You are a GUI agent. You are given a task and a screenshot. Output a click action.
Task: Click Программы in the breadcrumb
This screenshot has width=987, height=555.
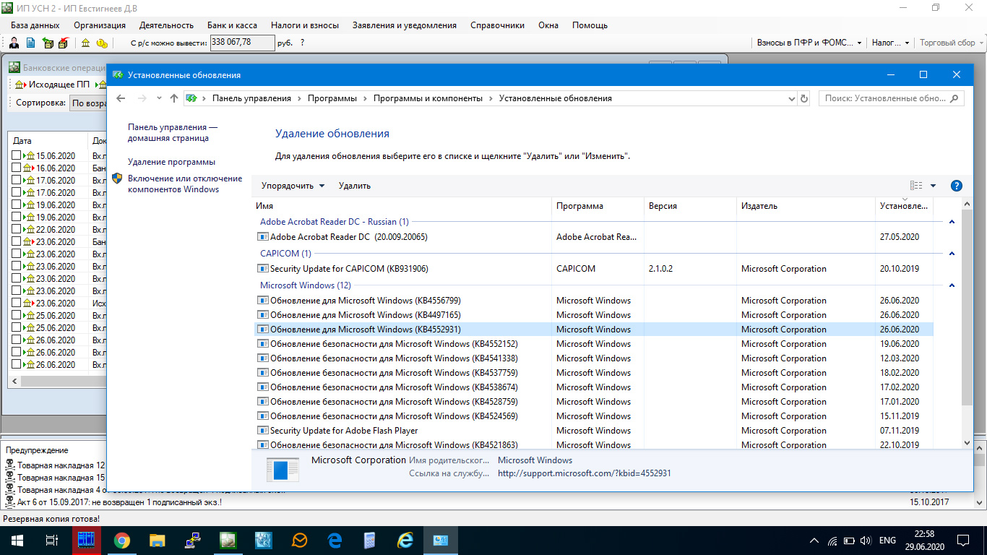332,98
